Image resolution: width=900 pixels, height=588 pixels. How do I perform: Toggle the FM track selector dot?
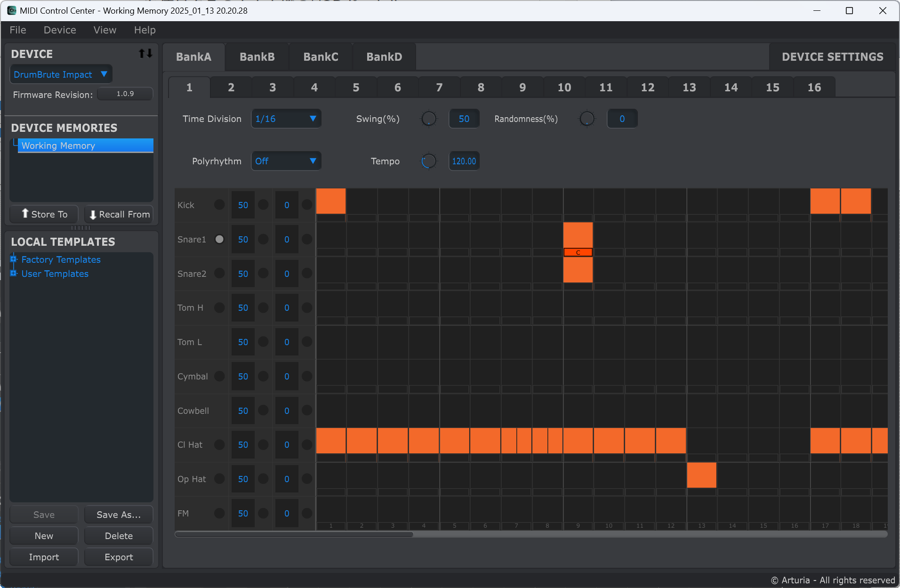click(219, 513)
